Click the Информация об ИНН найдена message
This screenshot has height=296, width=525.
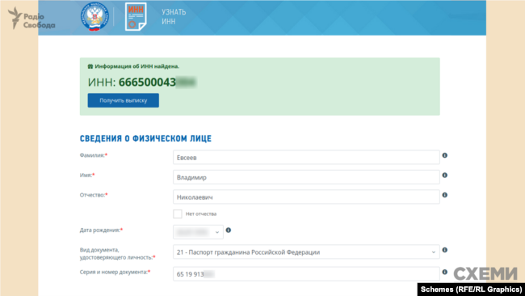(137, 66)
